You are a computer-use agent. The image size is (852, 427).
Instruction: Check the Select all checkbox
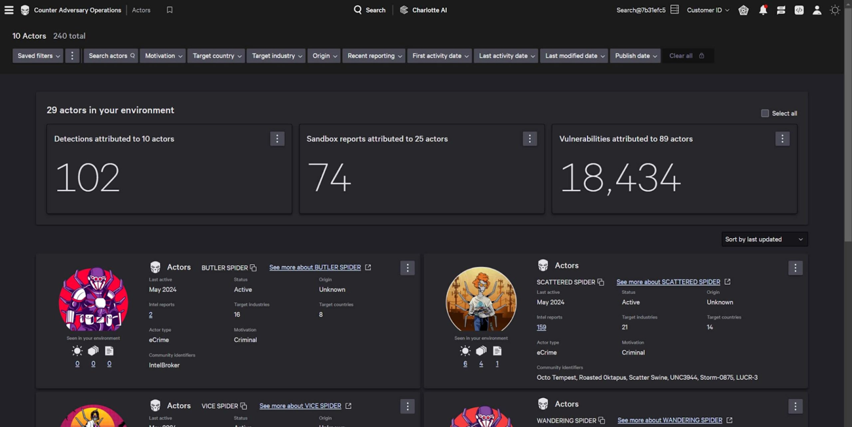coord(765,113)
